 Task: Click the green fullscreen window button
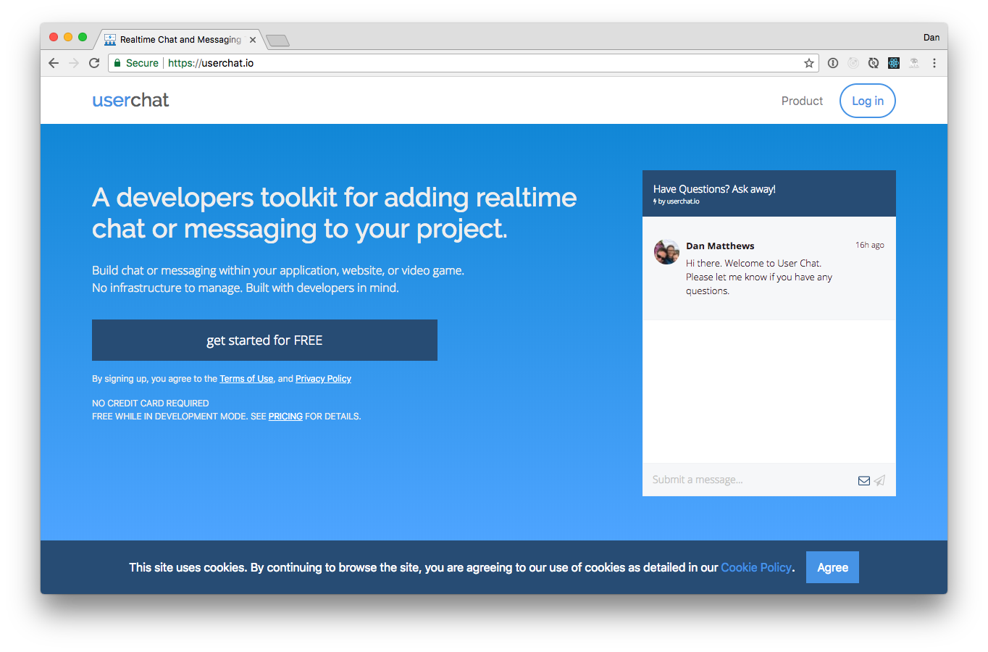coord(83,37)
